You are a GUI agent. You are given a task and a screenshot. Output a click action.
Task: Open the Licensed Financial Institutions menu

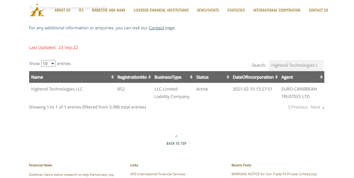click(x=161, y=10)
